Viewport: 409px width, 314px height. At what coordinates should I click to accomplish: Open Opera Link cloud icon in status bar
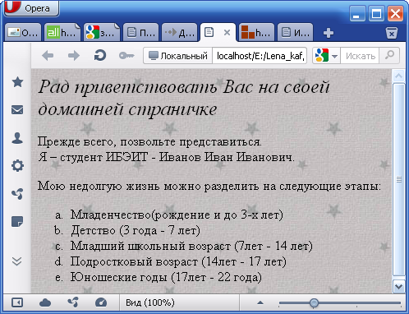coord(45,302)
